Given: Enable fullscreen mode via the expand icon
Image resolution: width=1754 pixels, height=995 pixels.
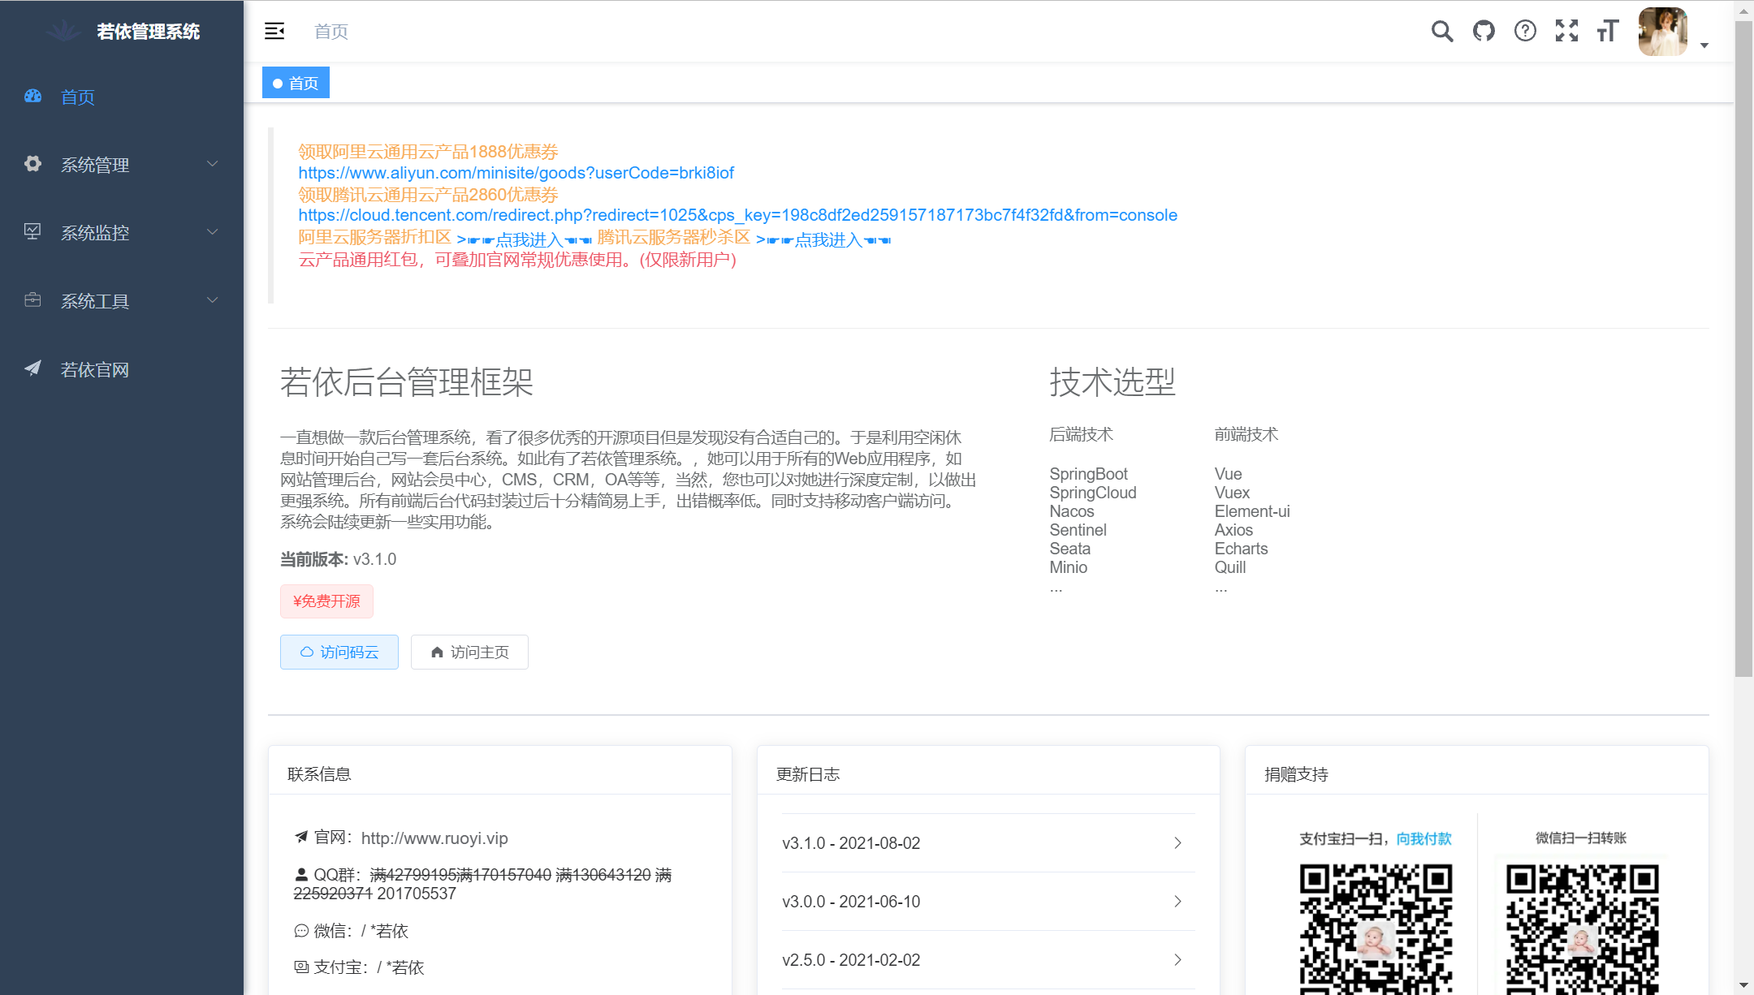Looking at the screenshot, I should click(1566, 31).
